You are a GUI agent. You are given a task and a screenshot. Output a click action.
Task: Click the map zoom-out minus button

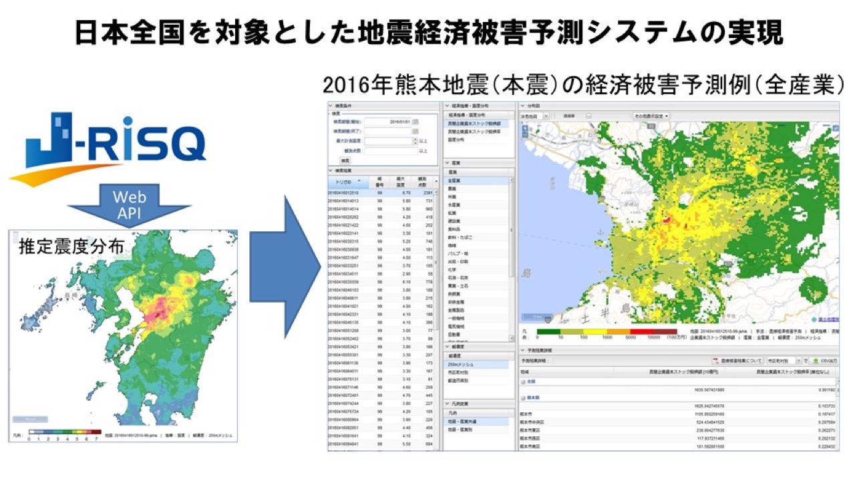click(x=525, y=135)
